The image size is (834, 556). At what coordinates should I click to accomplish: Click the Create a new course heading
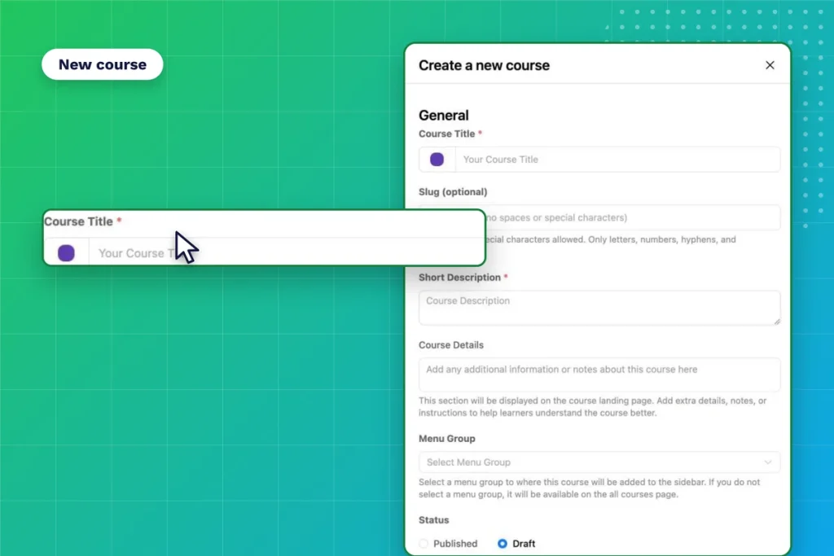pos(484,65)
